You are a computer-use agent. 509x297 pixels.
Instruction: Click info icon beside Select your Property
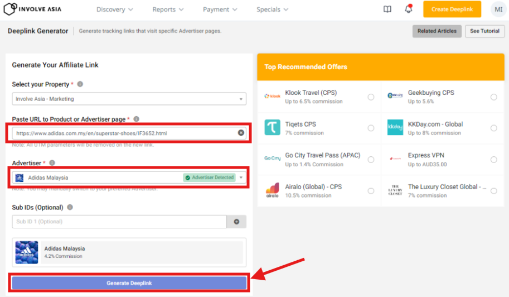(80, 84)
